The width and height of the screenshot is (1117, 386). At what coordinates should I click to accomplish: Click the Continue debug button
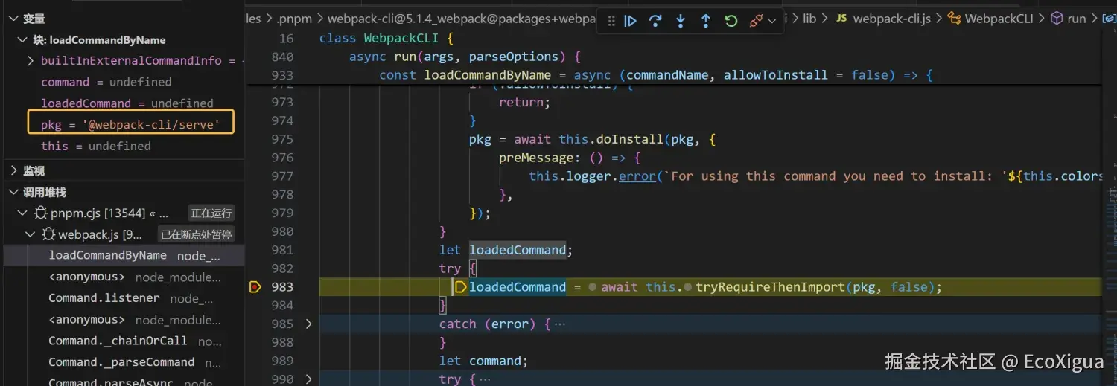point(630,21)
